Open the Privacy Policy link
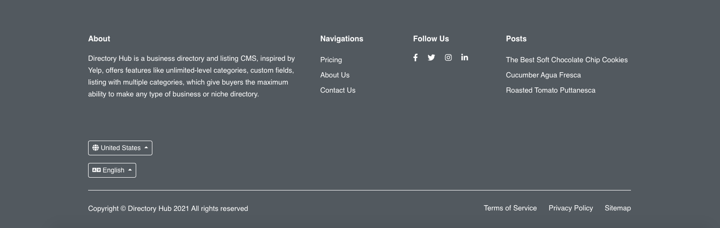This screenshot has width=720, height=228. (x=570, y=208)
